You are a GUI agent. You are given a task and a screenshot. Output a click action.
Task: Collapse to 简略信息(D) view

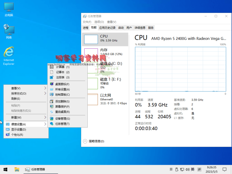[x=94, y=141]
